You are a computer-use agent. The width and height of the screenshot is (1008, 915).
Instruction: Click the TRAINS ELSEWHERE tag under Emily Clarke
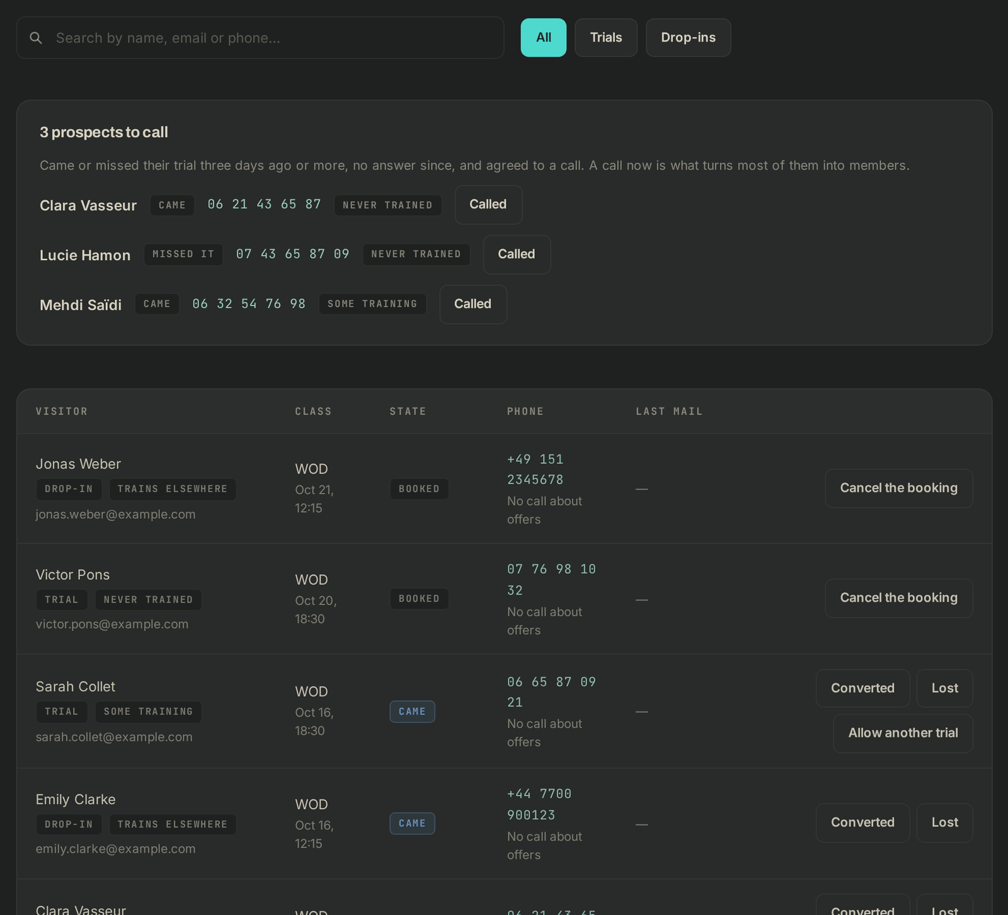coord(173,824)
